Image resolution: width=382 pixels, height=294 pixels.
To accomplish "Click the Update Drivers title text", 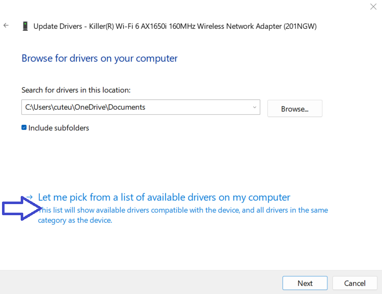I will click(x=57, y=26).
